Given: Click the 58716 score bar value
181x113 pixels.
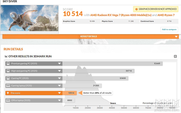Looking at the screenshot, I should [x=129, y=71].
